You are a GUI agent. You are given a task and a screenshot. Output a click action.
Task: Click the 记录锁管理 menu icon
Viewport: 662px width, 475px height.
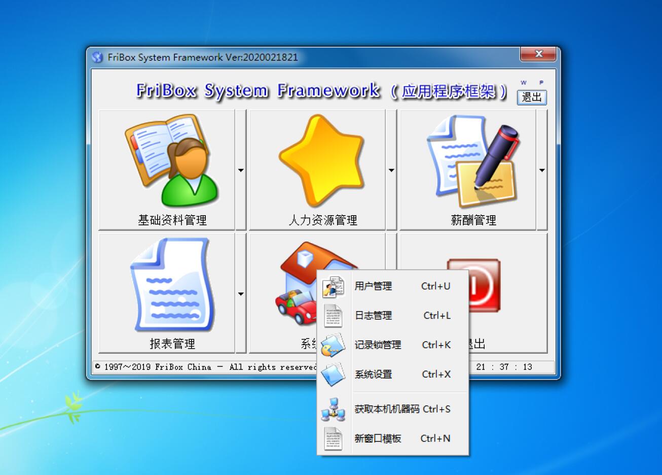point(333,345)
